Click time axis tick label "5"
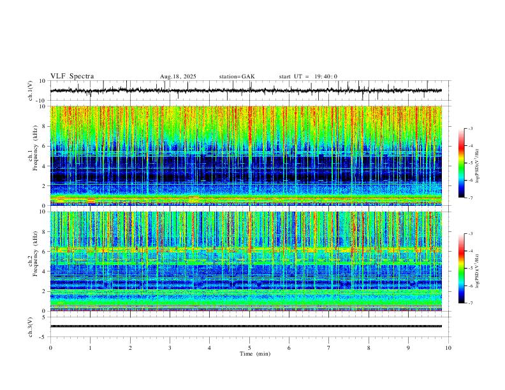Image resolution: width=505 pixels, height=390 pixels. coord(249,348)
